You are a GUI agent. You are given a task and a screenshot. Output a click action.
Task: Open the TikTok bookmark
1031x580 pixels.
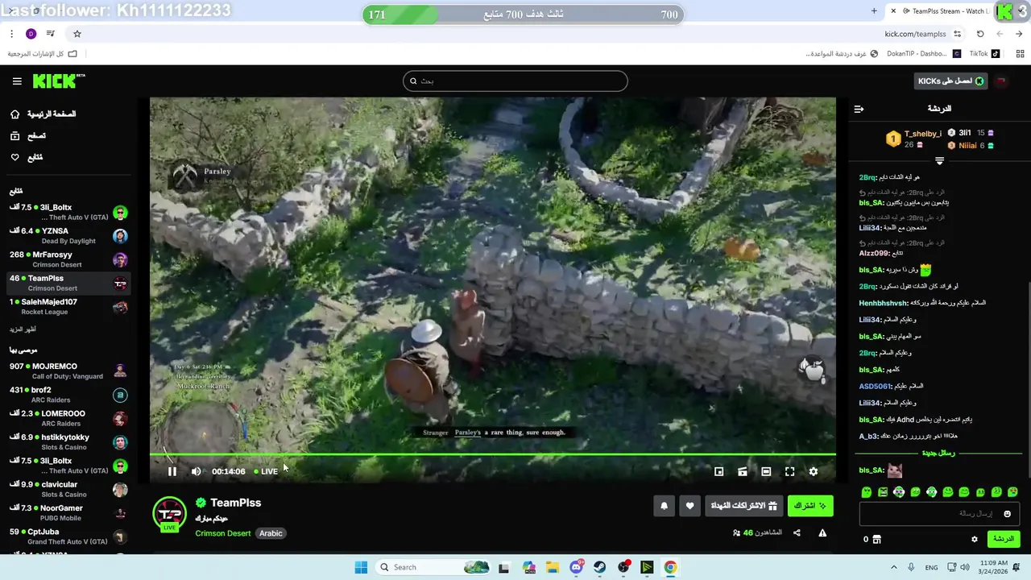[x=984, y=54]
